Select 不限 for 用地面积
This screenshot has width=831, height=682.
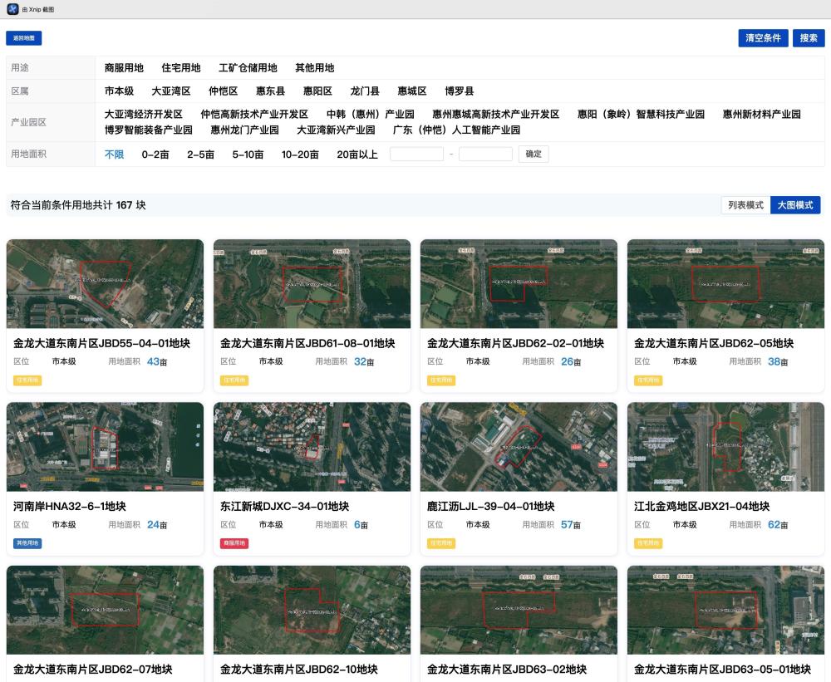114,154
